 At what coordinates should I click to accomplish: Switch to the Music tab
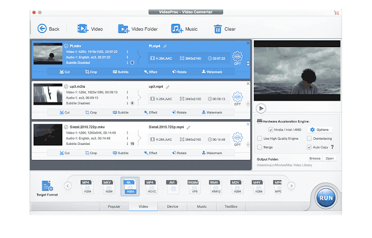click(202, 207)
